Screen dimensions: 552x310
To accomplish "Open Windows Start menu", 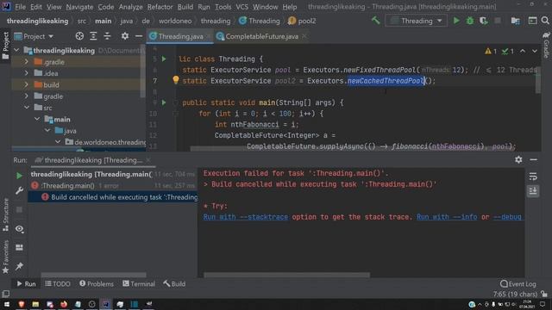I will pyautogui.click(x=7, y=304).
